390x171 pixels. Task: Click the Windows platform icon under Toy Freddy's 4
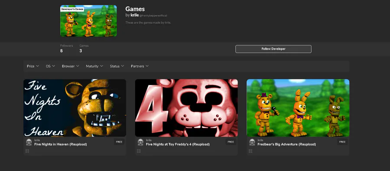pos(139,151)
